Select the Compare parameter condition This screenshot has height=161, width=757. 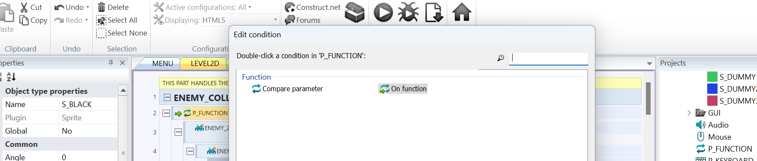pos(287,89)
